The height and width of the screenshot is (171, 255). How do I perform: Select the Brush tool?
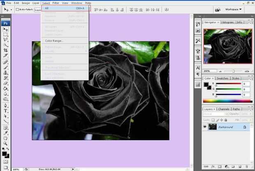tap(5, 67)
